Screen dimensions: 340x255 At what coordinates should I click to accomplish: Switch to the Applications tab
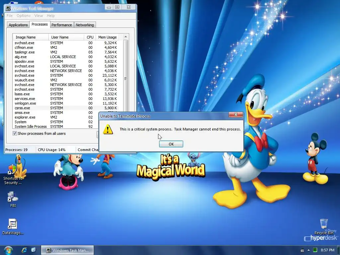(18, 25)
